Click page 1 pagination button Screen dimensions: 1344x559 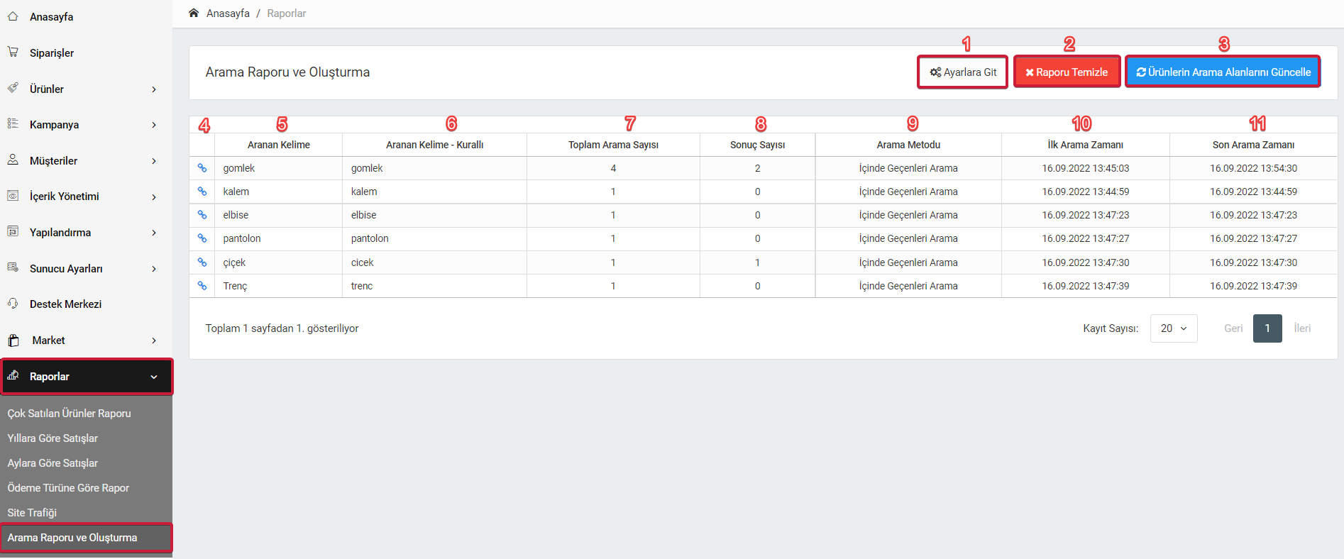pyautogui.click(x=1267, y=328)
